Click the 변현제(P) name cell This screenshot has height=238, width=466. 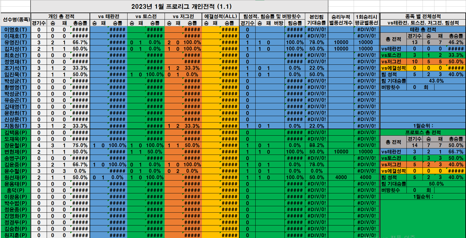point(16,152)
